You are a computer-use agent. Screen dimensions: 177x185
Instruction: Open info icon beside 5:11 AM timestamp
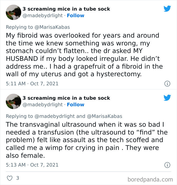[167, 84]
